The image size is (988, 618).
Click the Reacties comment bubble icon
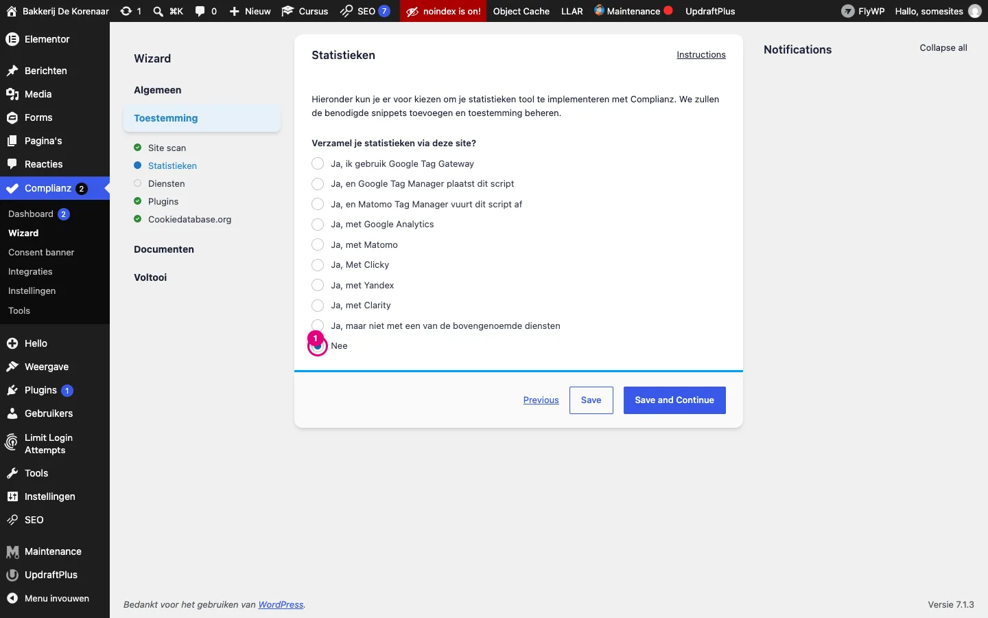[12, 164]
